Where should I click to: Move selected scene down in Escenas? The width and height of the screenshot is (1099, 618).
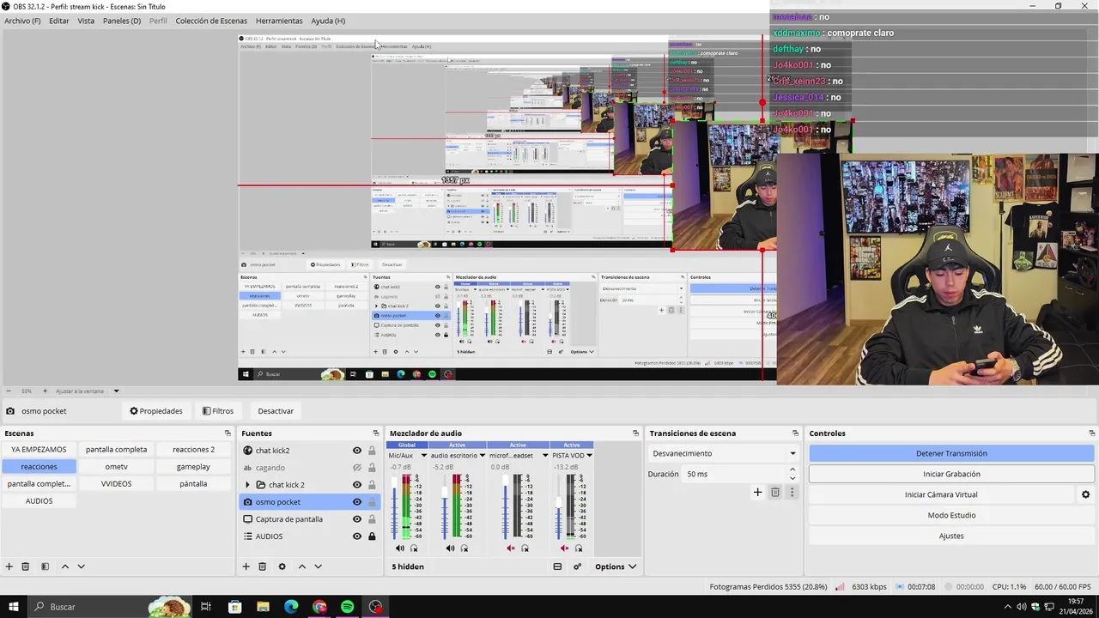pos(81,566)
